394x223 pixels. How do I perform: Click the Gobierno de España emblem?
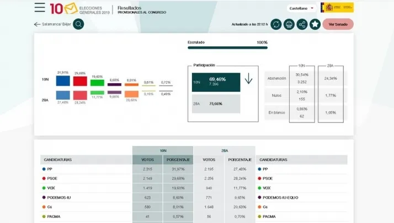pyautogui.click(x=337, y=8)
